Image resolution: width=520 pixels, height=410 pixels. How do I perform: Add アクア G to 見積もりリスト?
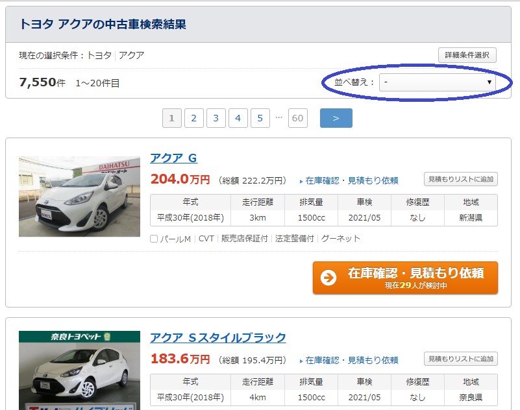tap(461, 179)
